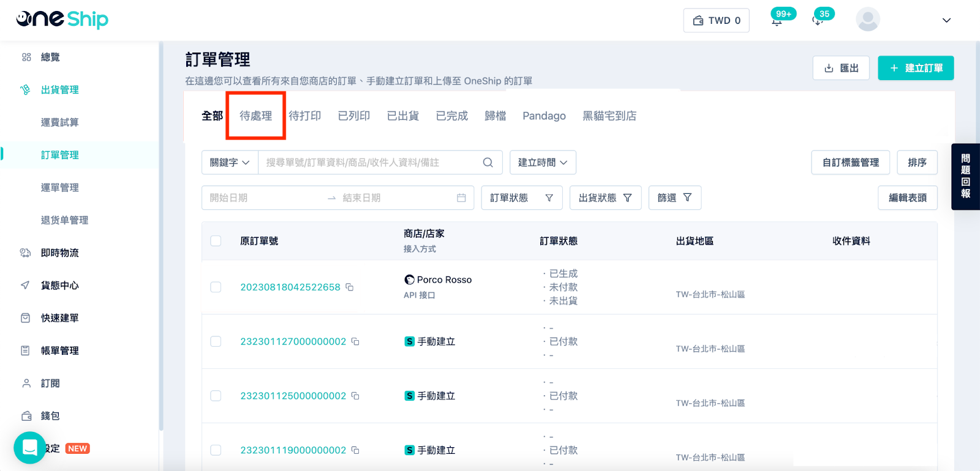Viewport: 980px width, 471px height.
Task: Check the box for order 232301125000000002
Action: (216, 396)
